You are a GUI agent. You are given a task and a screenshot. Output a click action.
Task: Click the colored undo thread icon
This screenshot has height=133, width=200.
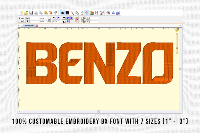pos(51,13)
